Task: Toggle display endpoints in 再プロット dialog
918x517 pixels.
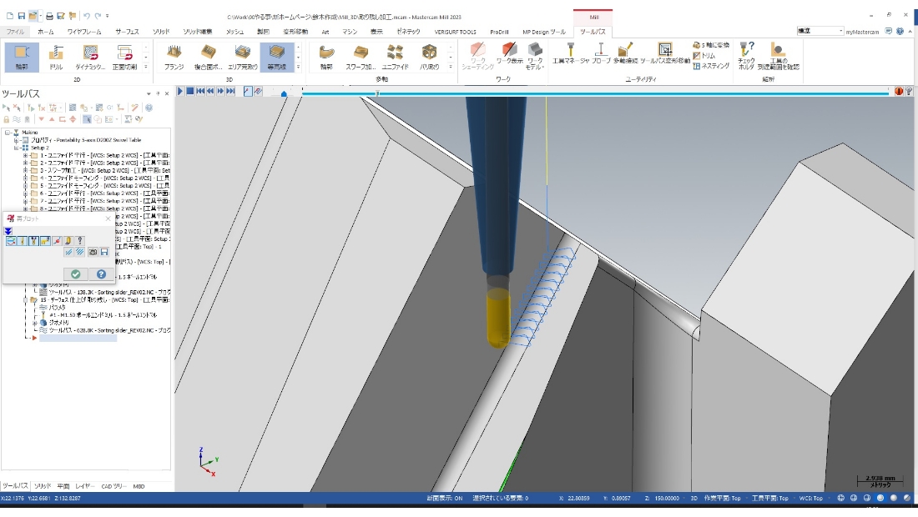Action: point(57,241)
